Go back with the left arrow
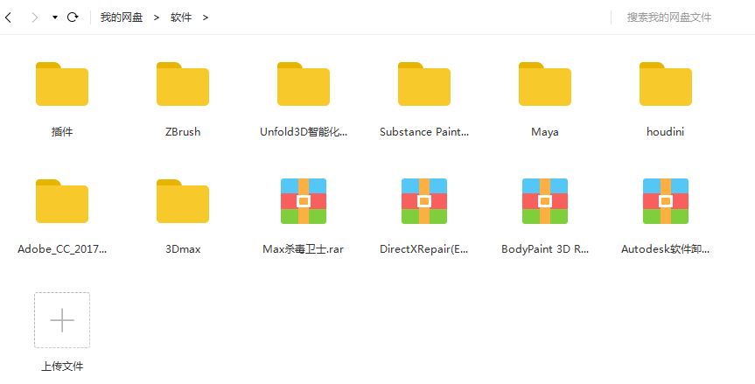The height and width of the screenshot is (384, 755). coord(8,17)
